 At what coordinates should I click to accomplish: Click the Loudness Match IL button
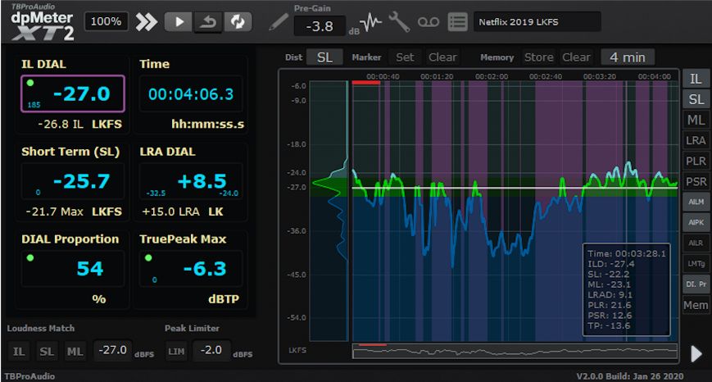(x=19, y=351)
